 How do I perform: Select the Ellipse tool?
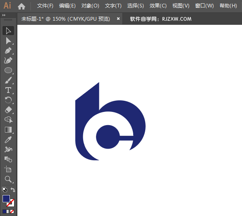point(8,70)
